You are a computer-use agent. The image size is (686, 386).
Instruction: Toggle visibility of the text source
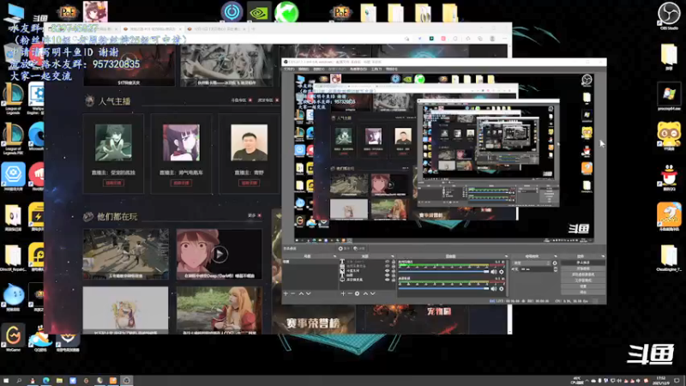pyautogui.click(x=388, y=262)
